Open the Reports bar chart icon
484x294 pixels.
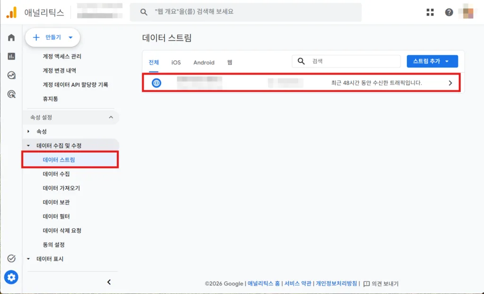click(x=11, y=57)
